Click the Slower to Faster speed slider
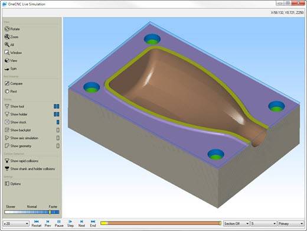This screenshot has width=307, height=231. tap(32, 212)
